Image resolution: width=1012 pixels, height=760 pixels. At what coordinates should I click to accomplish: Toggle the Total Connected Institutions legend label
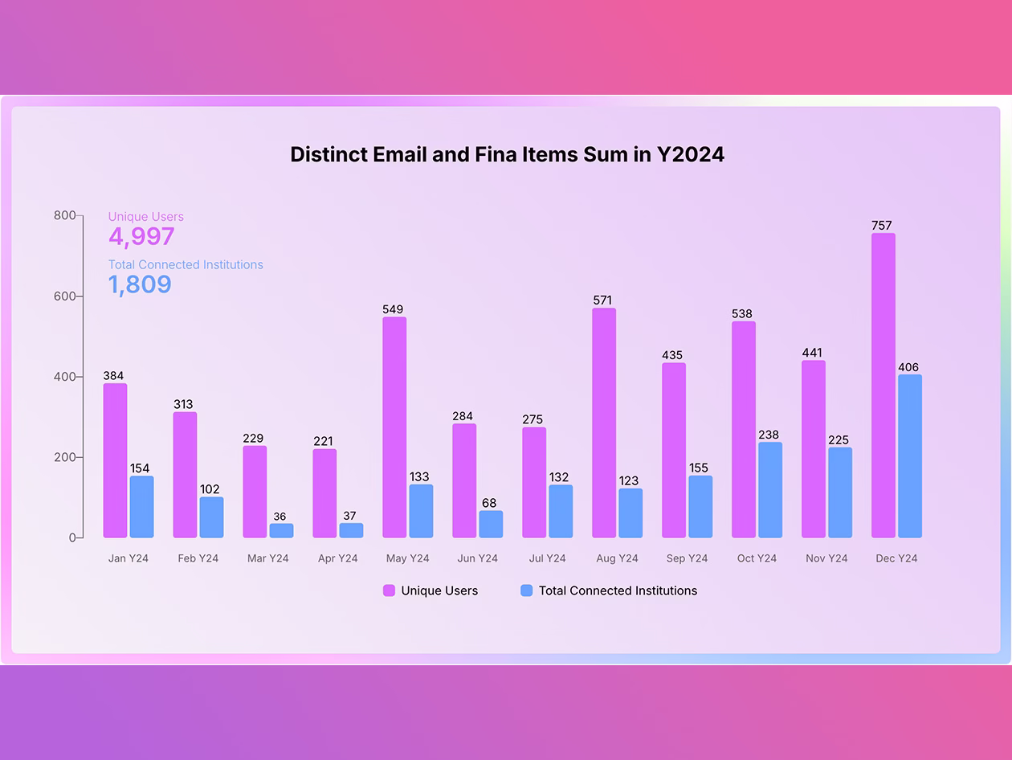pyautogui.click(x=618, y=590)
